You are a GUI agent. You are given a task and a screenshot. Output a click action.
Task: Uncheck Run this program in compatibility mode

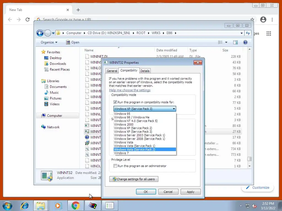(x=115, y=102)
